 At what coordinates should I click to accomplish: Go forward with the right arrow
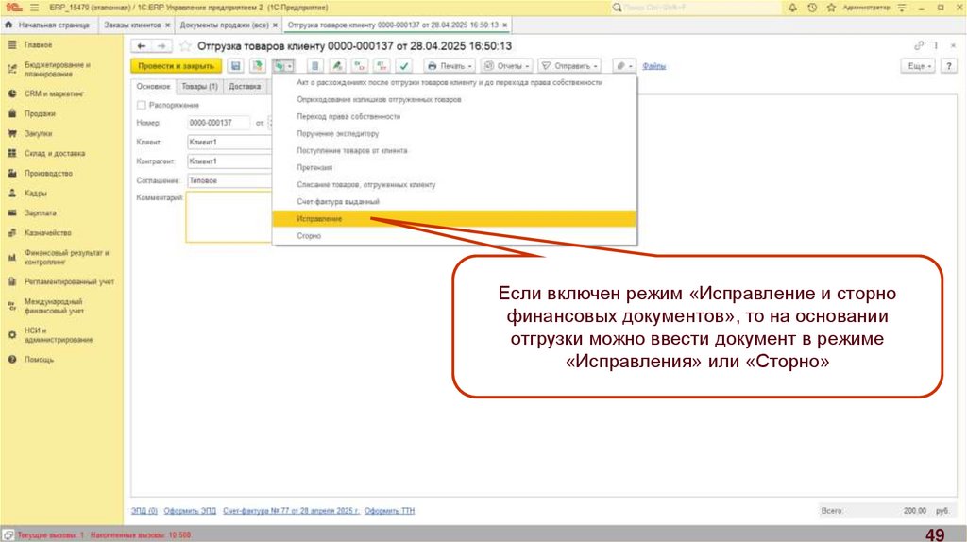coord(161,46)
